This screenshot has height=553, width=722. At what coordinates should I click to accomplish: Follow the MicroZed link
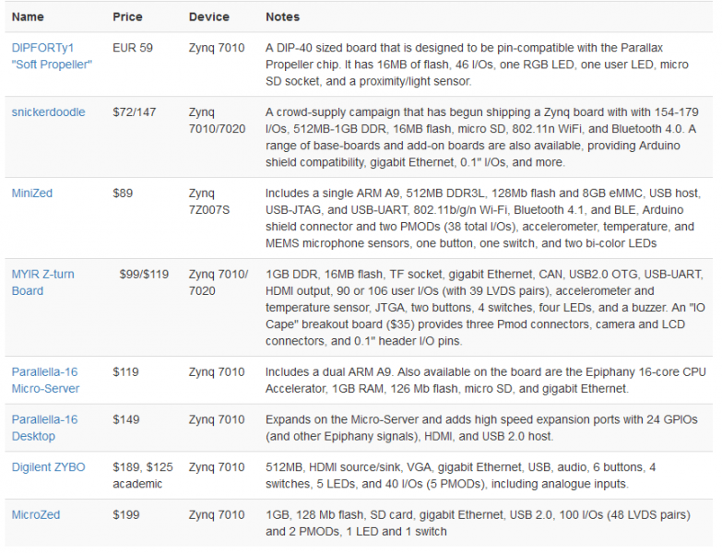(38, 514)
